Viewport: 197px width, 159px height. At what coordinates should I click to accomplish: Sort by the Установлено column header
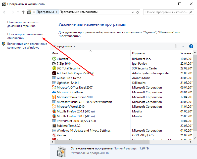(186, 53)
